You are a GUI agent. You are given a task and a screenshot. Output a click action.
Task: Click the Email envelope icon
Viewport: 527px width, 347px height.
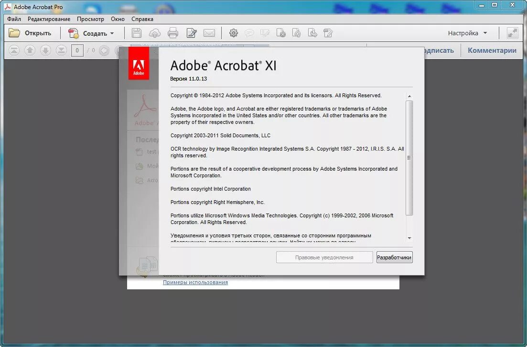coord(209,33)
